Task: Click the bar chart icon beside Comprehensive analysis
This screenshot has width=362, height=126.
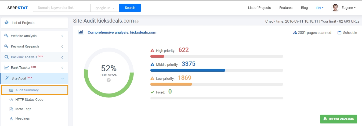Action: pyautogui.click(x=81, y=32)
